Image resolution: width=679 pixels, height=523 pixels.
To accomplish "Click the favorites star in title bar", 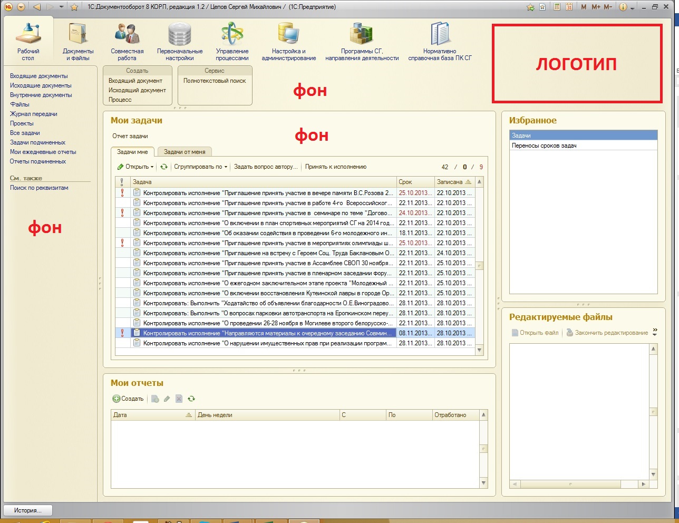I will [x=74, y=7].
